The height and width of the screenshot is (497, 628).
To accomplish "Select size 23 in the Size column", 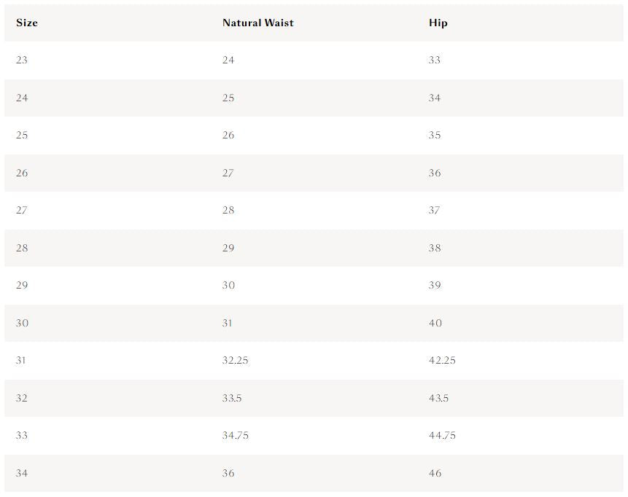I will (22, 60).
